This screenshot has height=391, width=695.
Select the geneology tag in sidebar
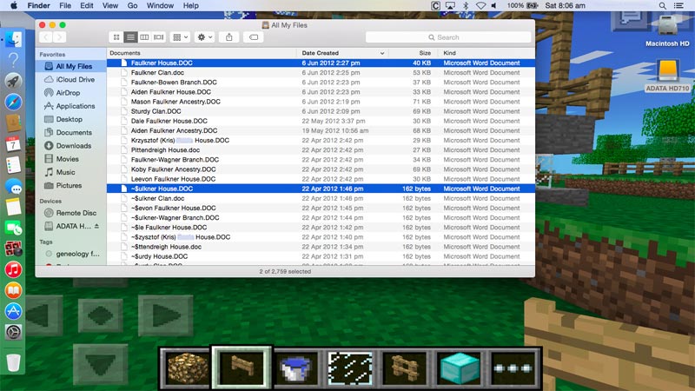pos(70,254)
